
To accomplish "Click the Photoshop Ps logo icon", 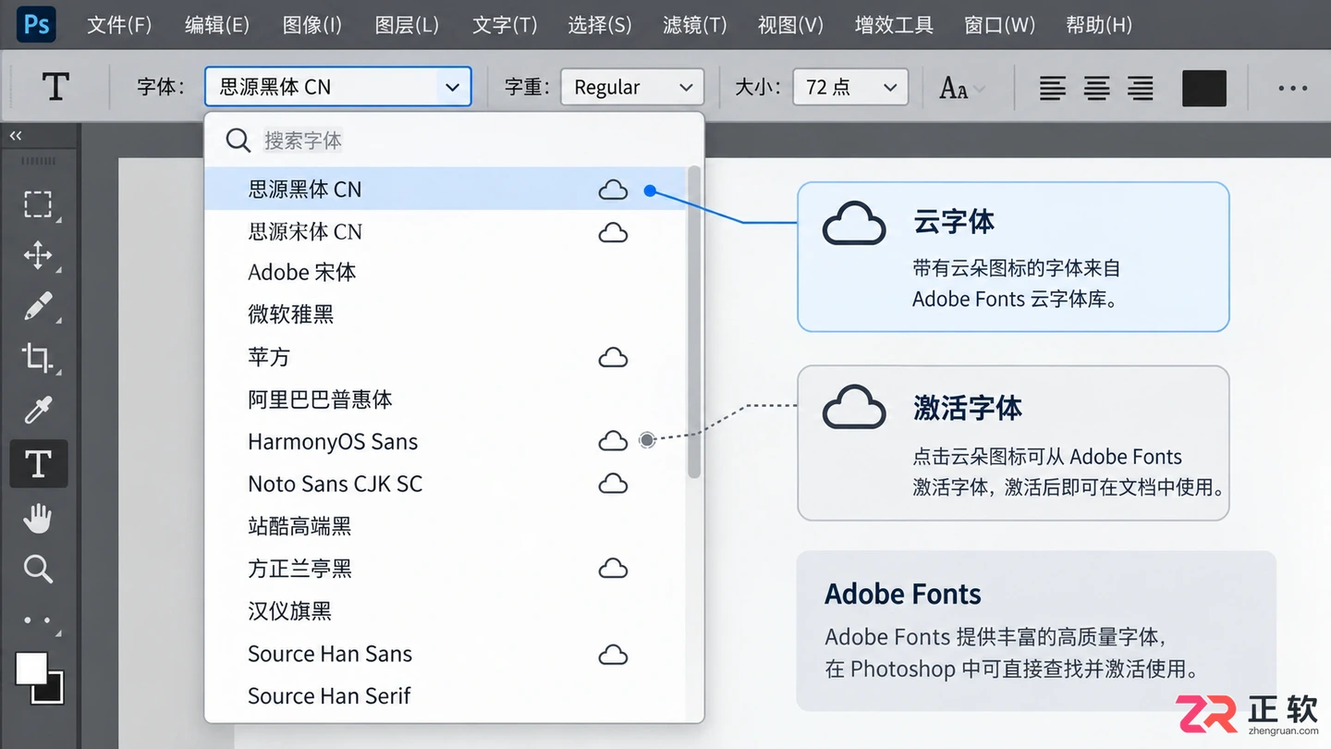I will tap(36, 24).
